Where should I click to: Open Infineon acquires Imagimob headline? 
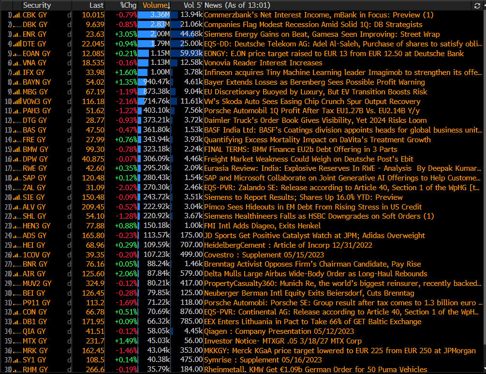(343, 73)
